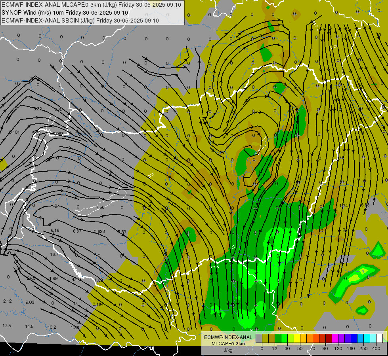Screen dimensions: 388x356
Task: Click the map value 4.41
Action: point(76,279)
